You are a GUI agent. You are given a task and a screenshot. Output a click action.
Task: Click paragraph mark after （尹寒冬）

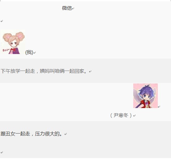pyautogui.click(x=134, y=116)
